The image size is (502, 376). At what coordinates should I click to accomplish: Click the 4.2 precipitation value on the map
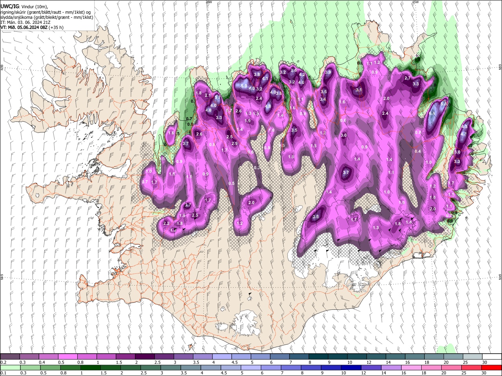302,74
